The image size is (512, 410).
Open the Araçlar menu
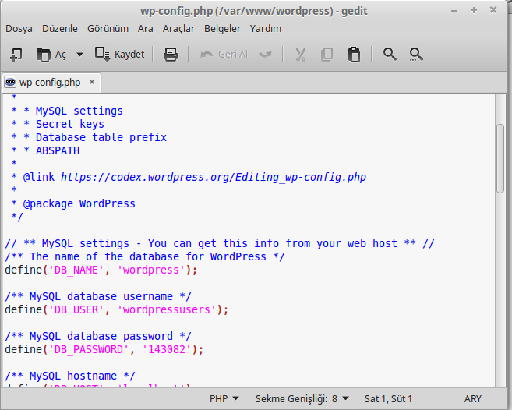coord(178,29)
